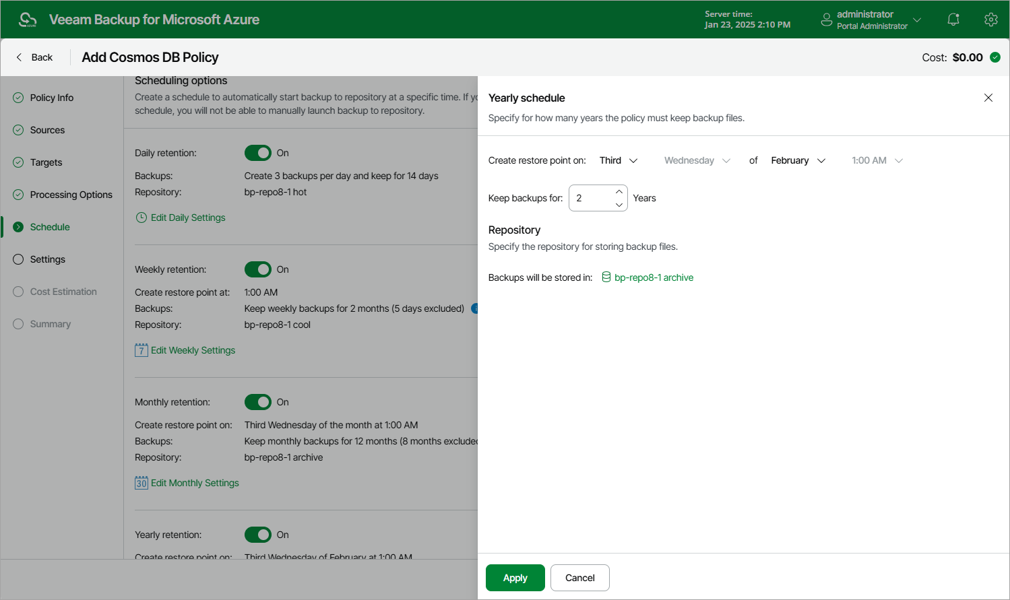This screenshot has height=600, width=1010.
Task: Expand the administrator account menu chevron
Action: click(x=917, y=20)
